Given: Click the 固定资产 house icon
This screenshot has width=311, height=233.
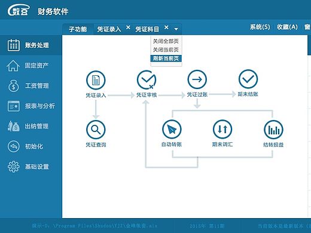Looking at the screenshot, I should (x=13, y=66).
